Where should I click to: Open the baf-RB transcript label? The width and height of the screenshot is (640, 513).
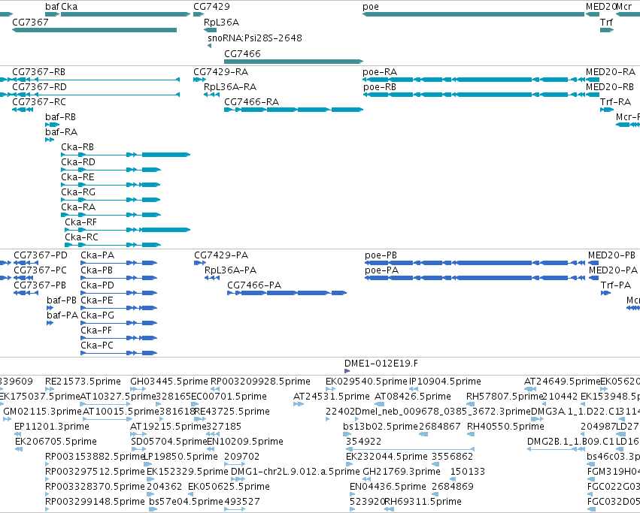(x=60, y=117)
